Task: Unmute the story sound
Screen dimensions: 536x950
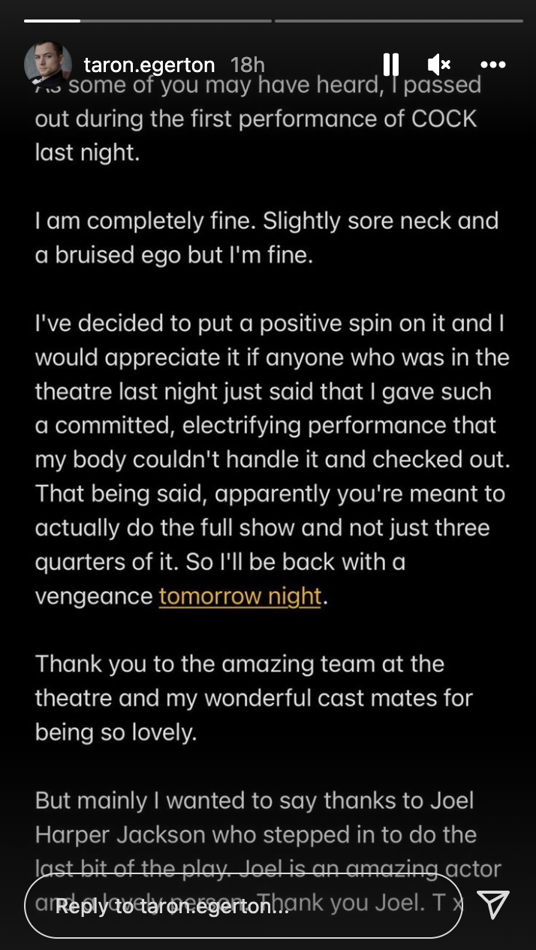Action: (x=439, y=65)
